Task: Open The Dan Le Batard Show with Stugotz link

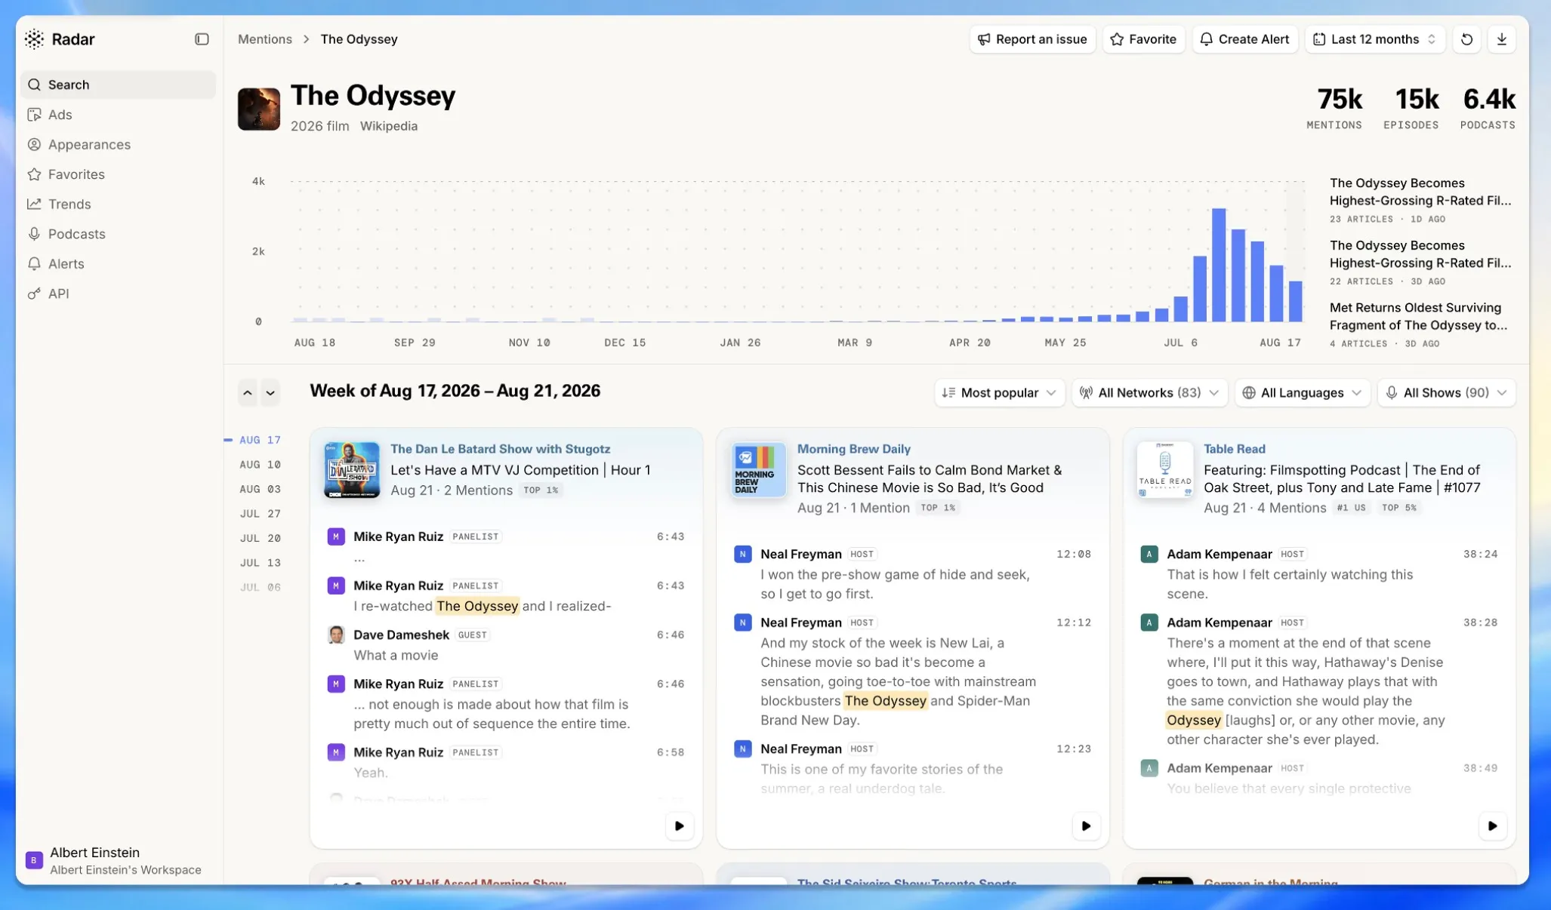Action: (500, 449)
